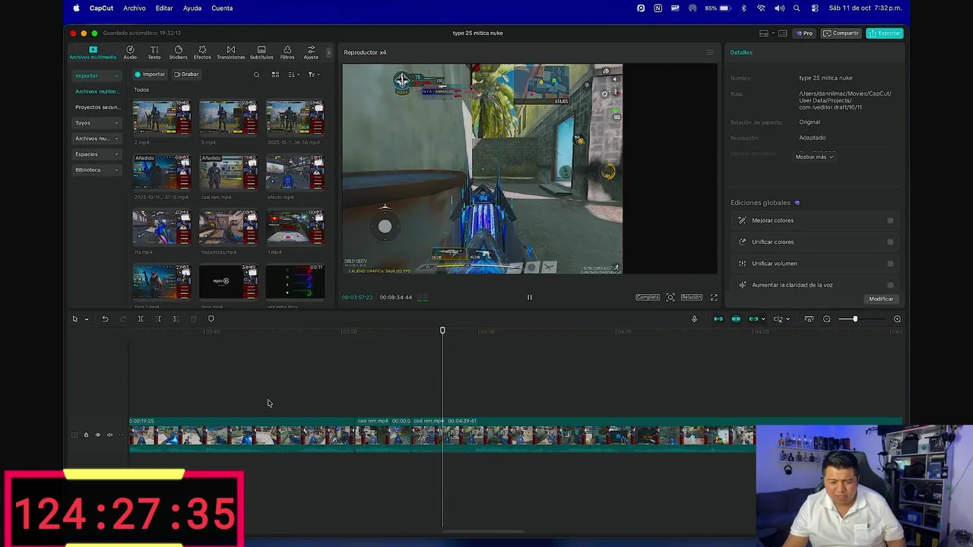This screenshot has height=547, width=973.
Task: Open Proyectos secundarios sidebar entry
Action: tap(97, 107)
